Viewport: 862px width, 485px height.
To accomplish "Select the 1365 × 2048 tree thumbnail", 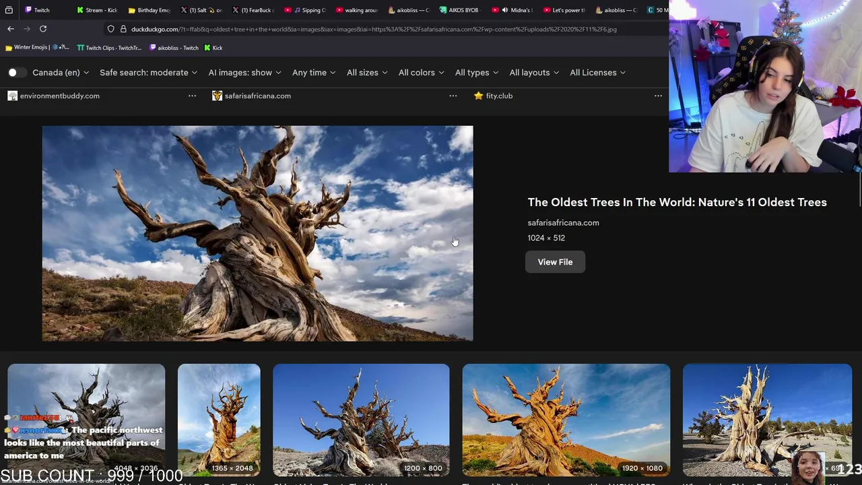I will point(219,420).
